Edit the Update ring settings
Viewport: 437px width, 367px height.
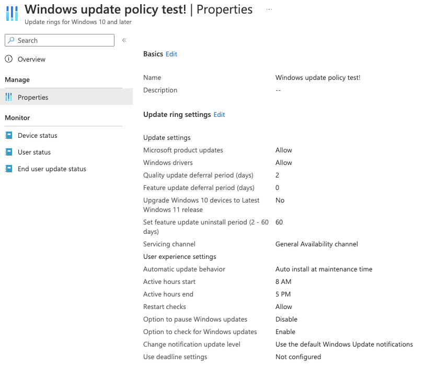click(219, 115)
